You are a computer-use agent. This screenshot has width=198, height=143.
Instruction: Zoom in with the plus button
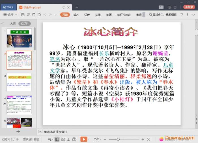[x=143, y=139]
